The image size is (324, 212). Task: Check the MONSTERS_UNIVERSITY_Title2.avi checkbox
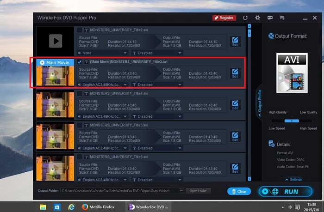[x=79, y=30]
